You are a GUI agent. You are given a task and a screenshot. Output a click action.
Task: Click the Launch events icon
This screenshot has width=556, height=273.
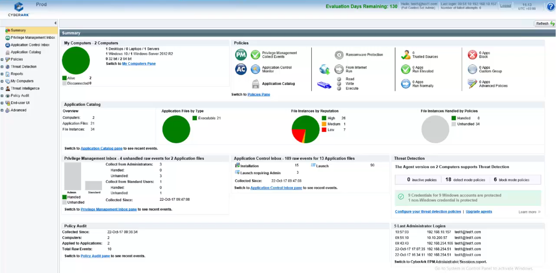click(313, 165)
